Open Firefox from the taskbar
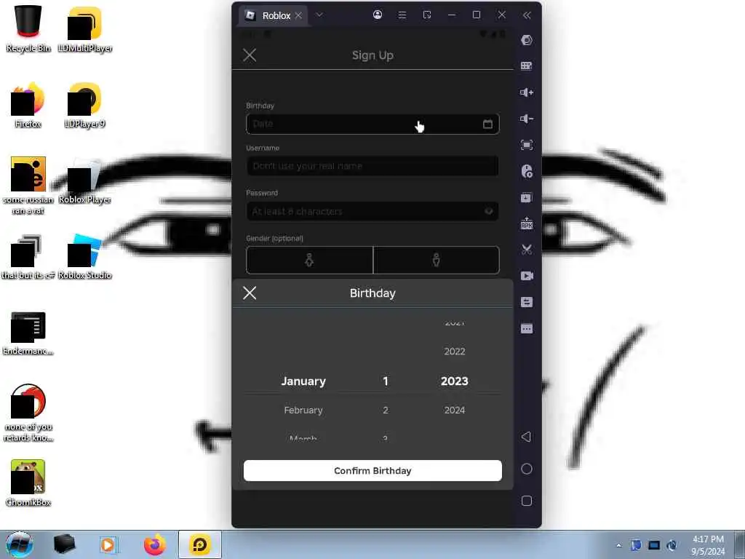Viewport: 745px width, 559px height. (155, 544)
